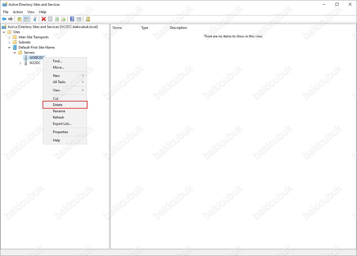Click the Description column header

click(189, 28)
